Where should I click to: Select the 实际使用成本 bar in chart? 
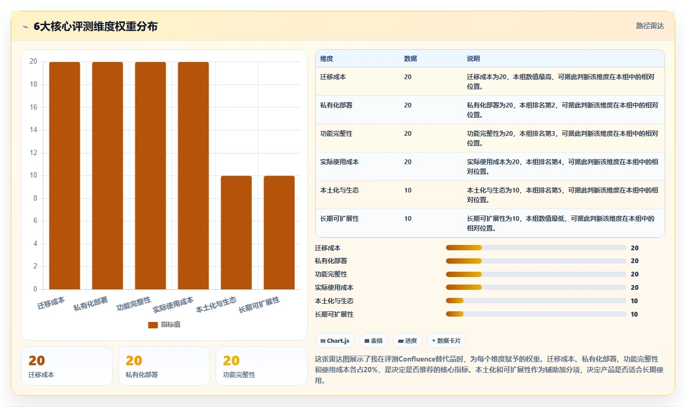click(193, 175)
